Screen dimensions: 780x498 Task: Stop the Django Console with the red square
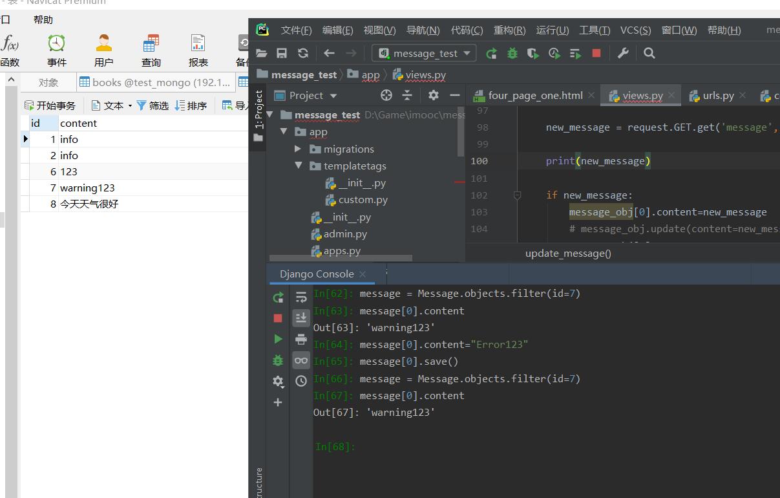pyautogui.click(x=278, y=318)
